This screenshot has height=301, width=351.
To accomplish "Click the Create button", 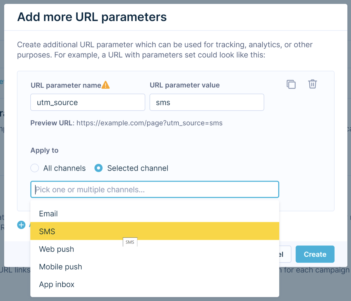I will pyautogui.click(x=315, y=254).
